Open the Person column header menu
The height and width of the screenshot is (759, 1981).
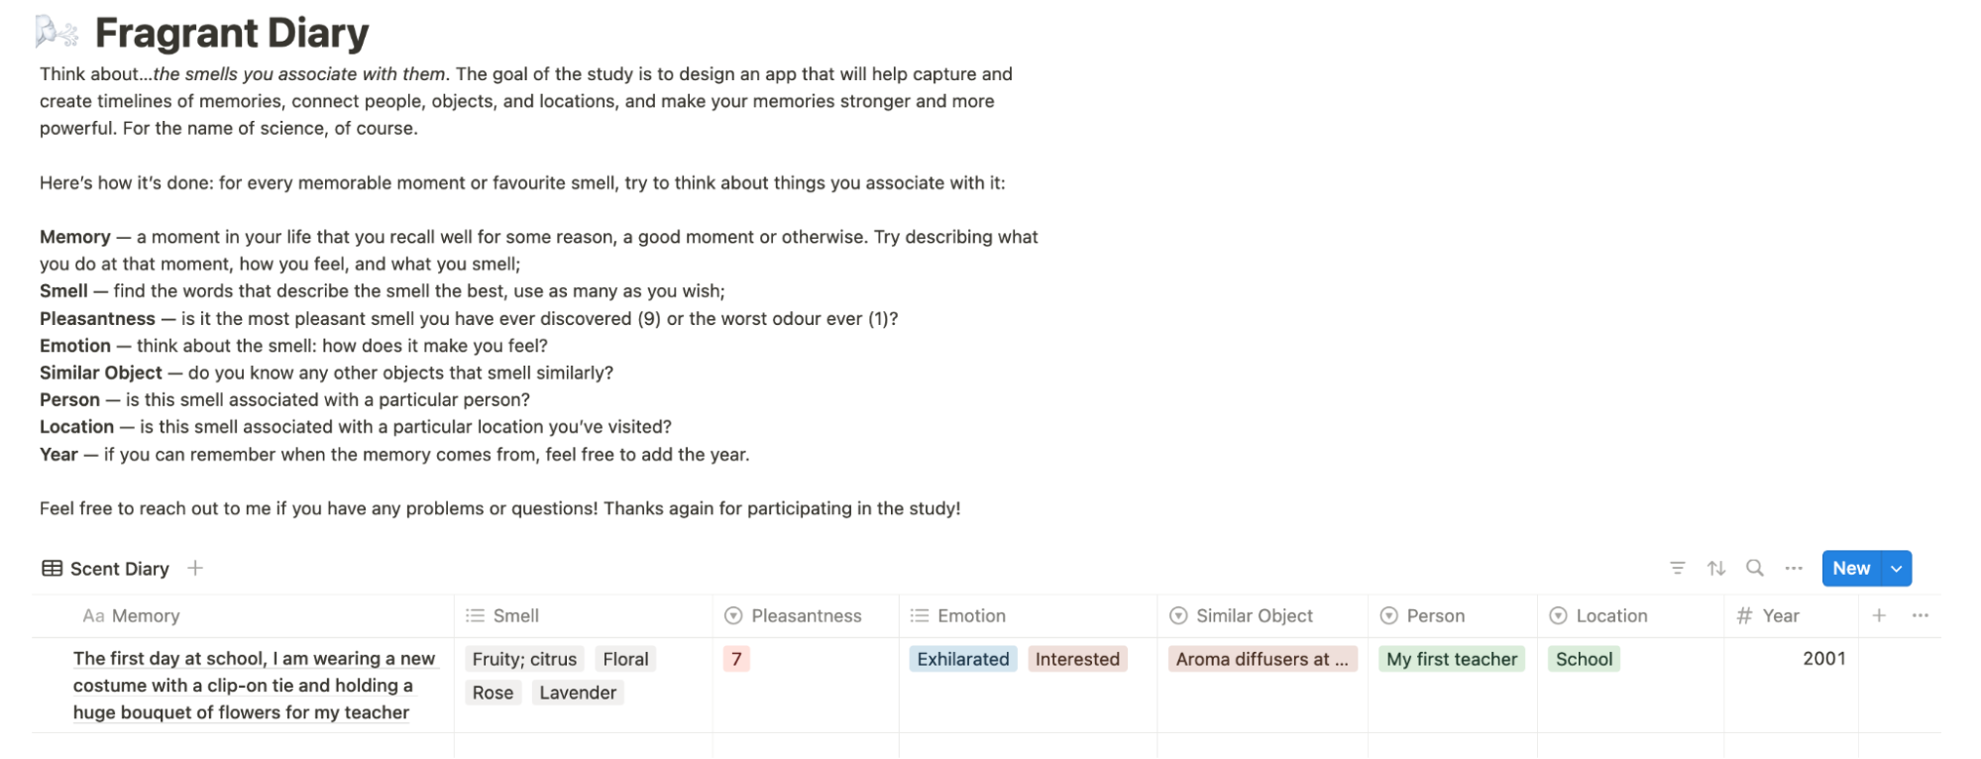click(1435, 615)
